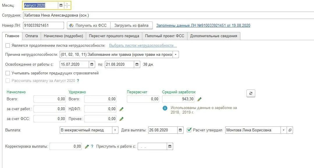The width and height of the screenshot is (314, 168).
Task: Click Загрузить из файла button
Action: [131, 25]
